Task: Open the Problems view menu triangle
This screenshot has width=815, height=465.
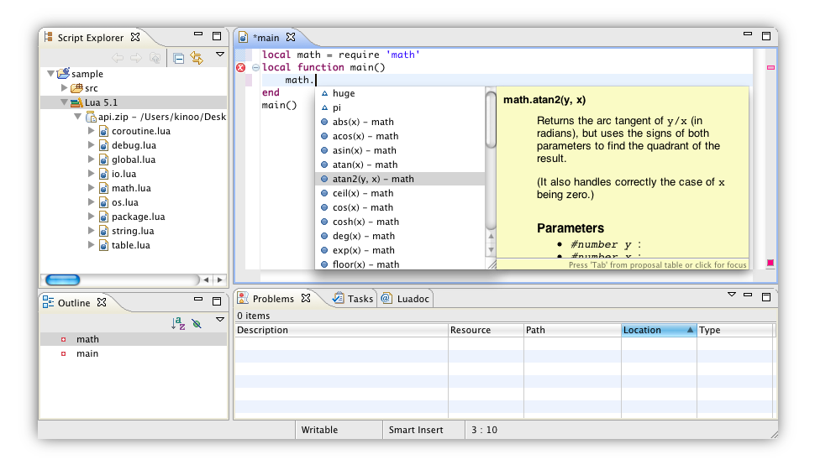Action: [732, 295]
